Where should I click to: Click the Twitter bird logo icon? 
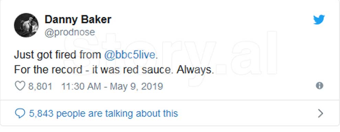(x=319, y=19)
